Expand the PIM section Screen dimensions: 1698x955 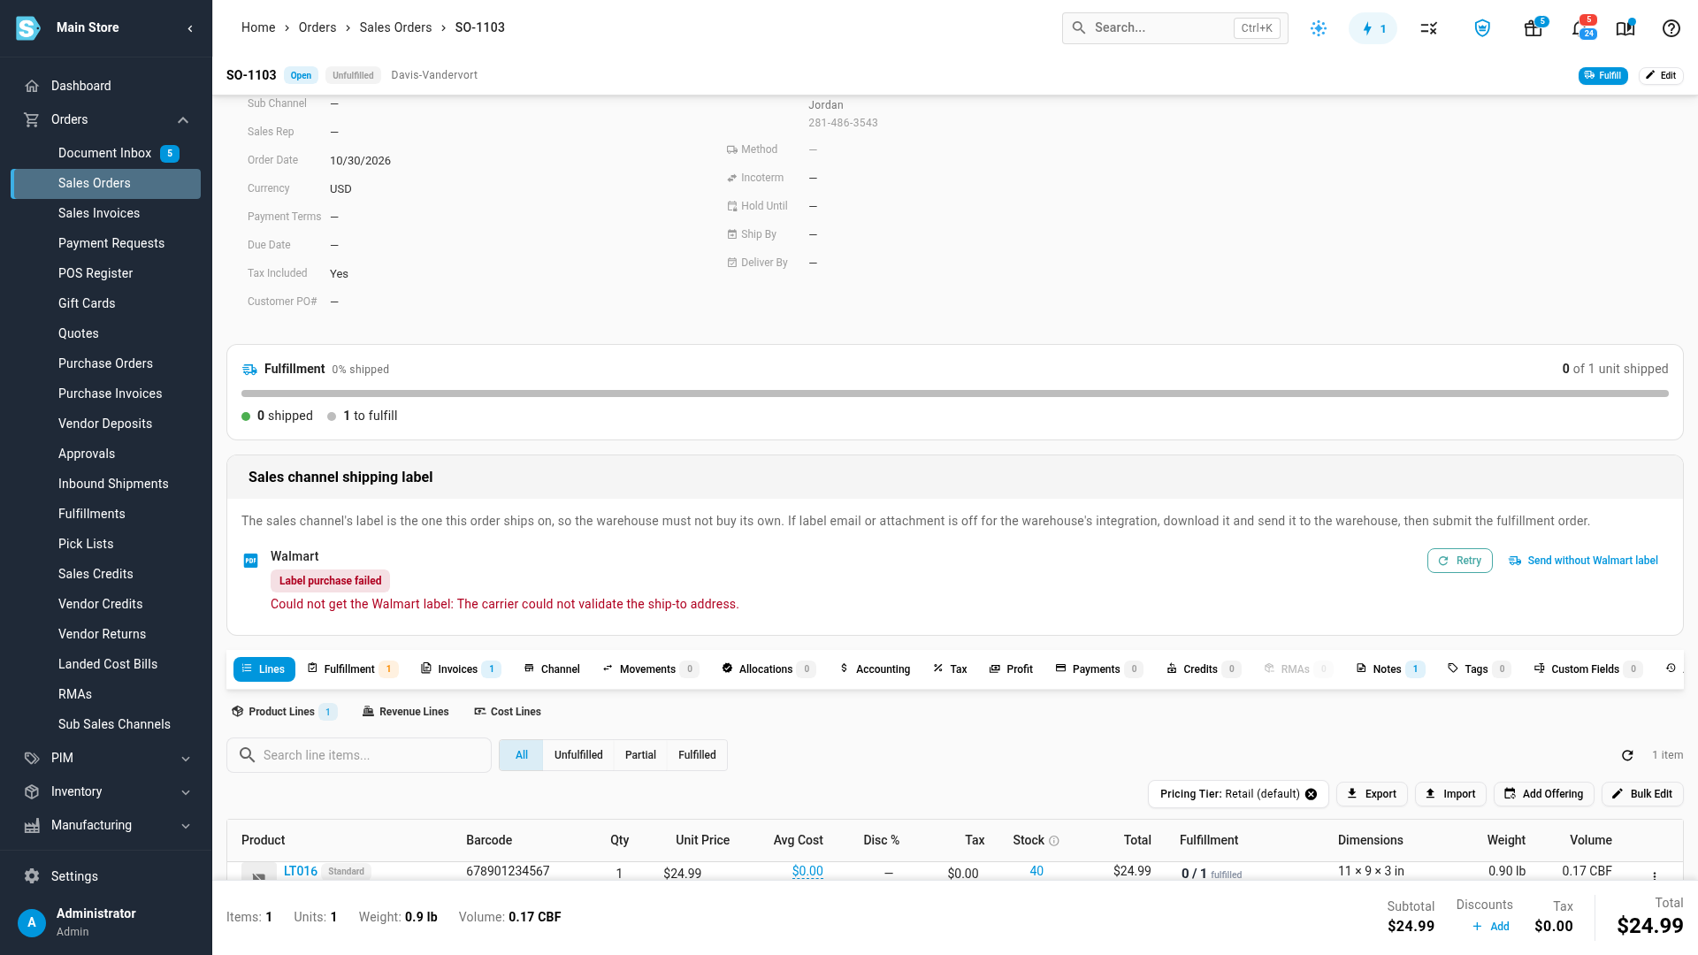coord(186,759)
